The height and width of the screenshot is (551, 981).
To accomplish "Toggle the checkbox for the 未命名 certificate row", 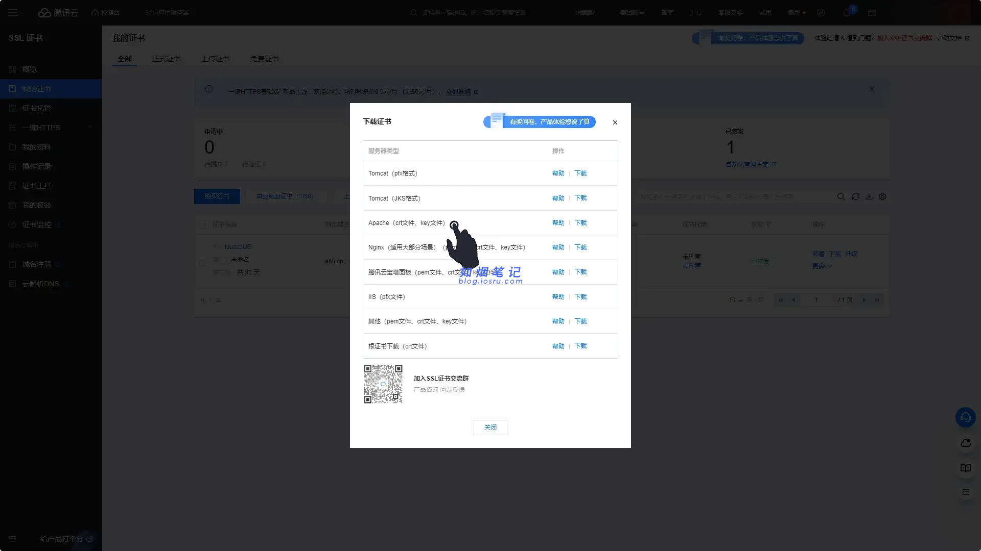I will (x=203, y=262).
